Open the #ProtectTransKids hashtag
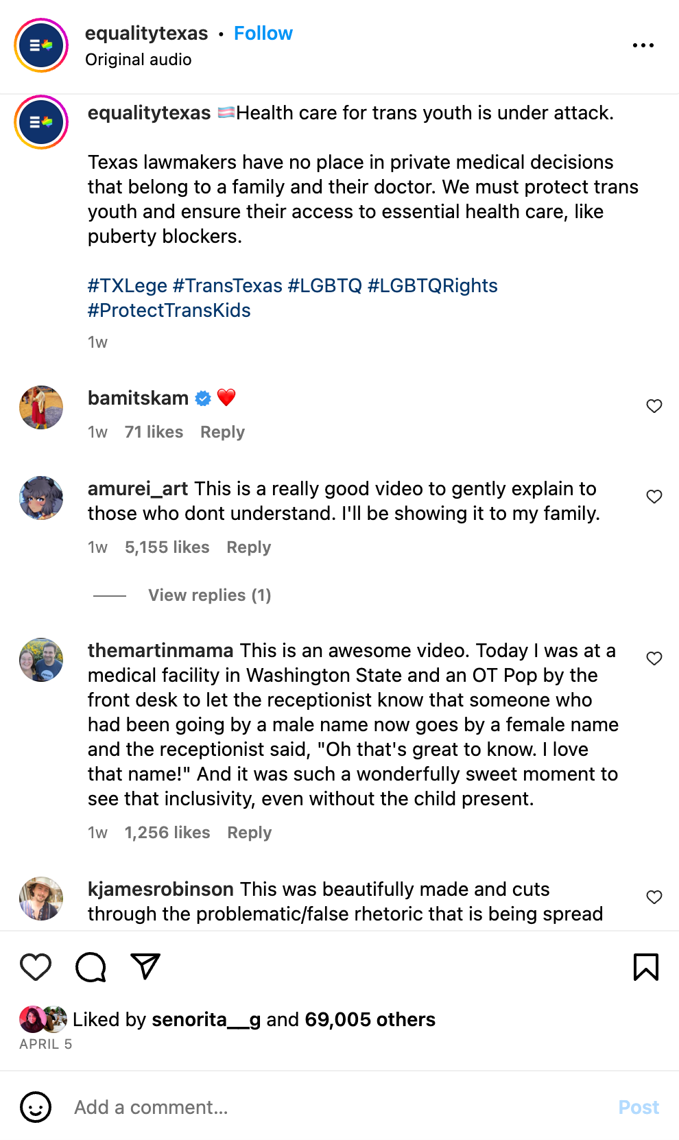 tap(169, 311)
